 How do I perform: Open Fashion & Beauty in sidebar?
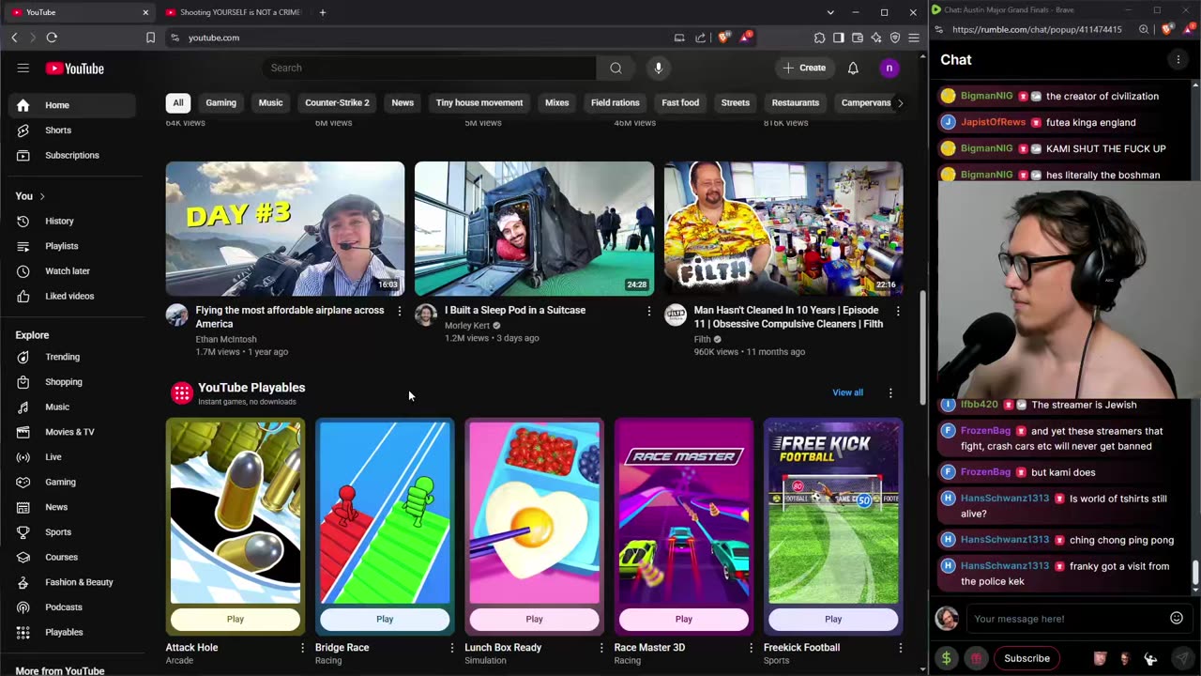click(79, 582)
